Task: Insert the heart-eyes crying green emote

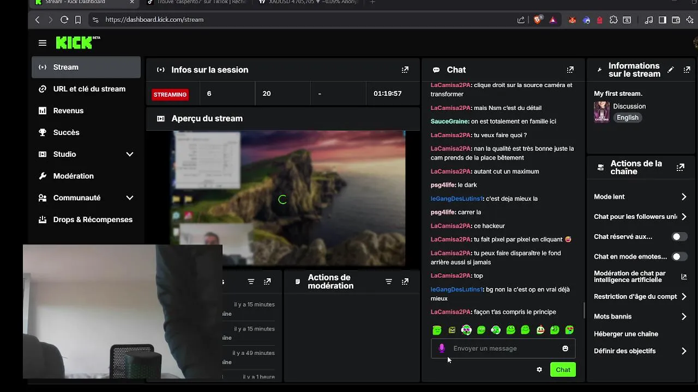Action: coord(569,330)
